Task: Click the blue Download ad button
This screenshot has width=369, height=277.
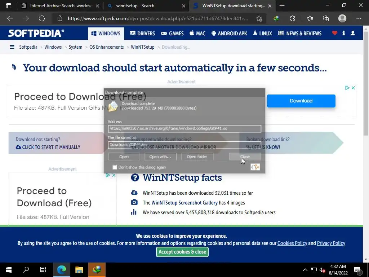Action: click(301, 101)
